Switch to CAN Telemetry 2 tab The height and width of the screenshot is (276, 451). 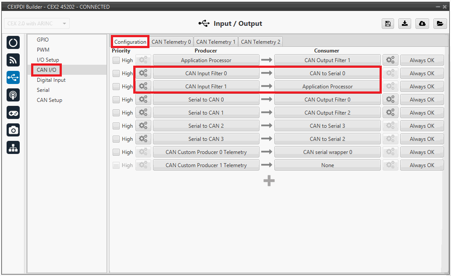click(x=260, y=42)
